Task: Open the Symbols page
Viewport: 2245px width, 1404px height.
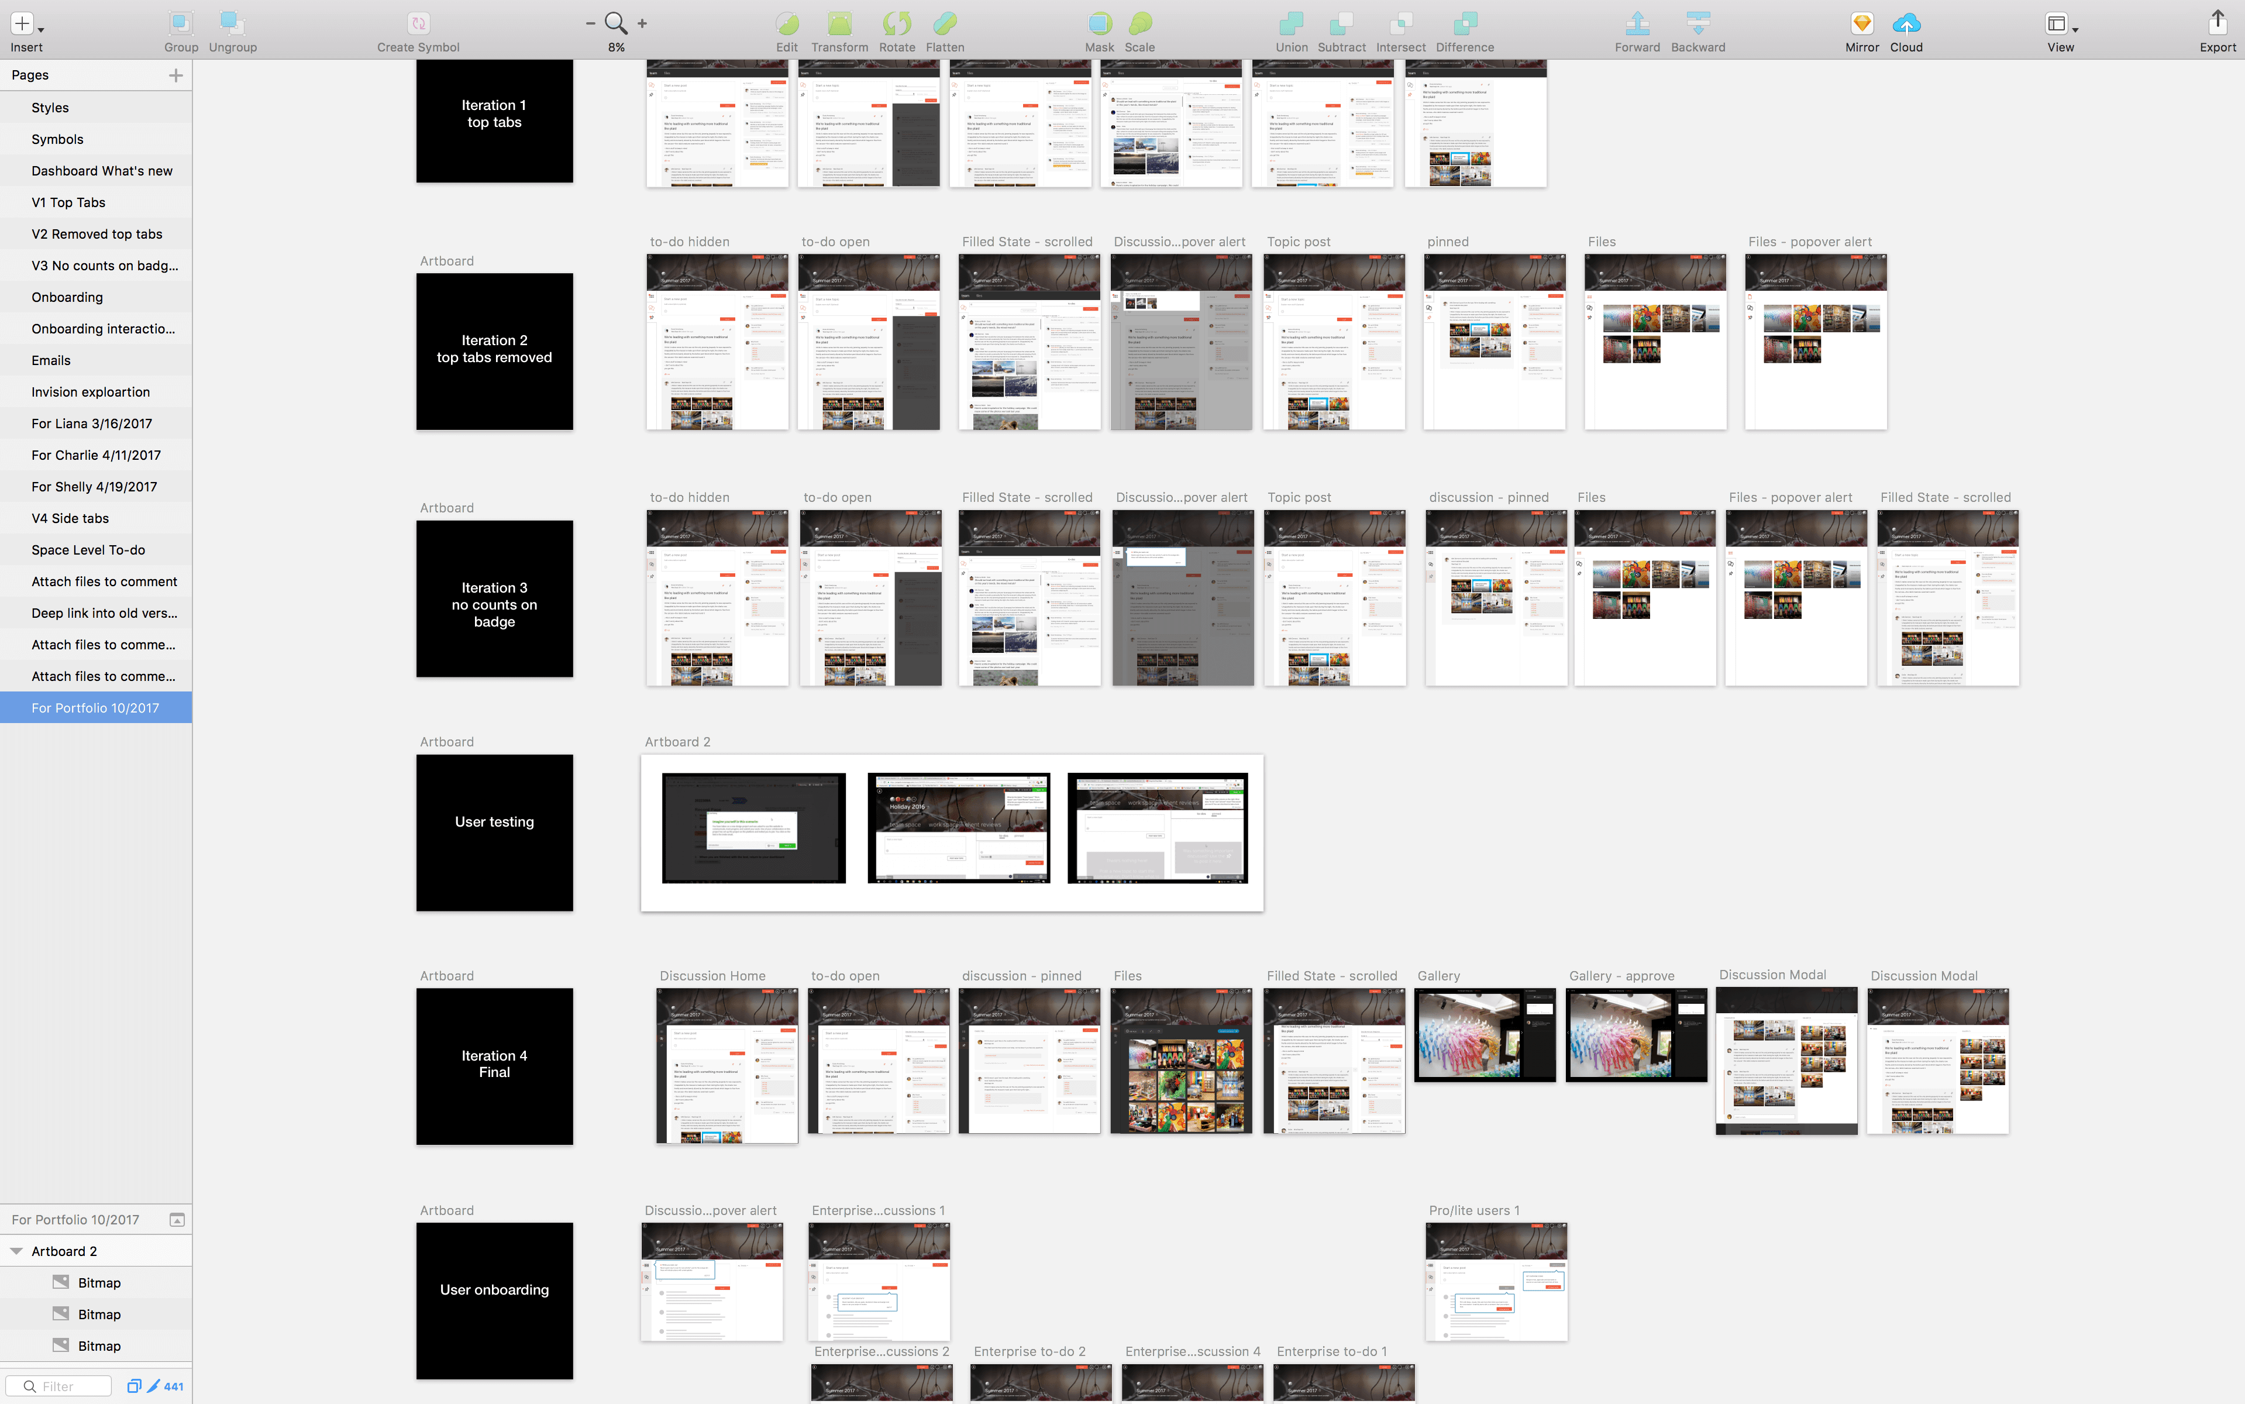Action: point(57,139)
